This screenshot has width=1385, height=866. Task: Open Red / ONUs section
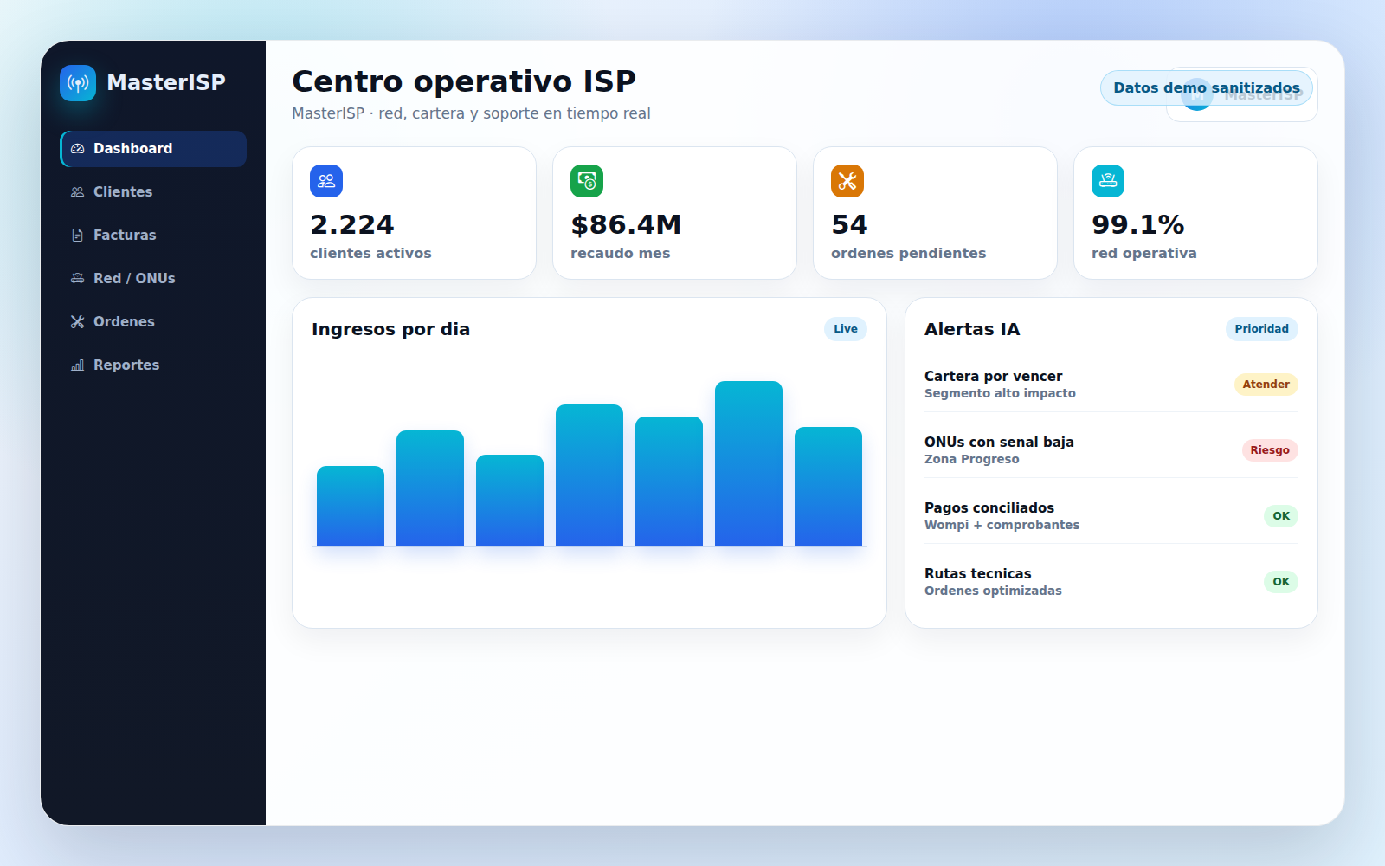click(153, 279)
